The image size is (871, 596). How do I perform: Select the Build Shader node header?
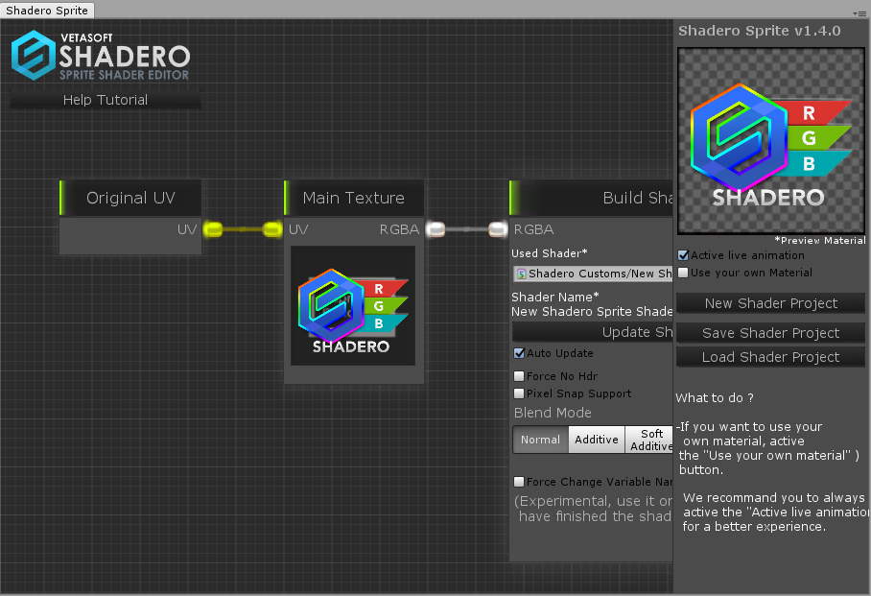coord(591,198)
